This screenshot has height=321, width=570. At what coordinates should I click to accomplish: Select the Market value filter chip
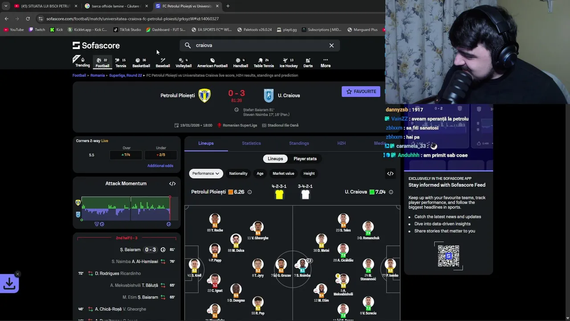tap(283, 173)
